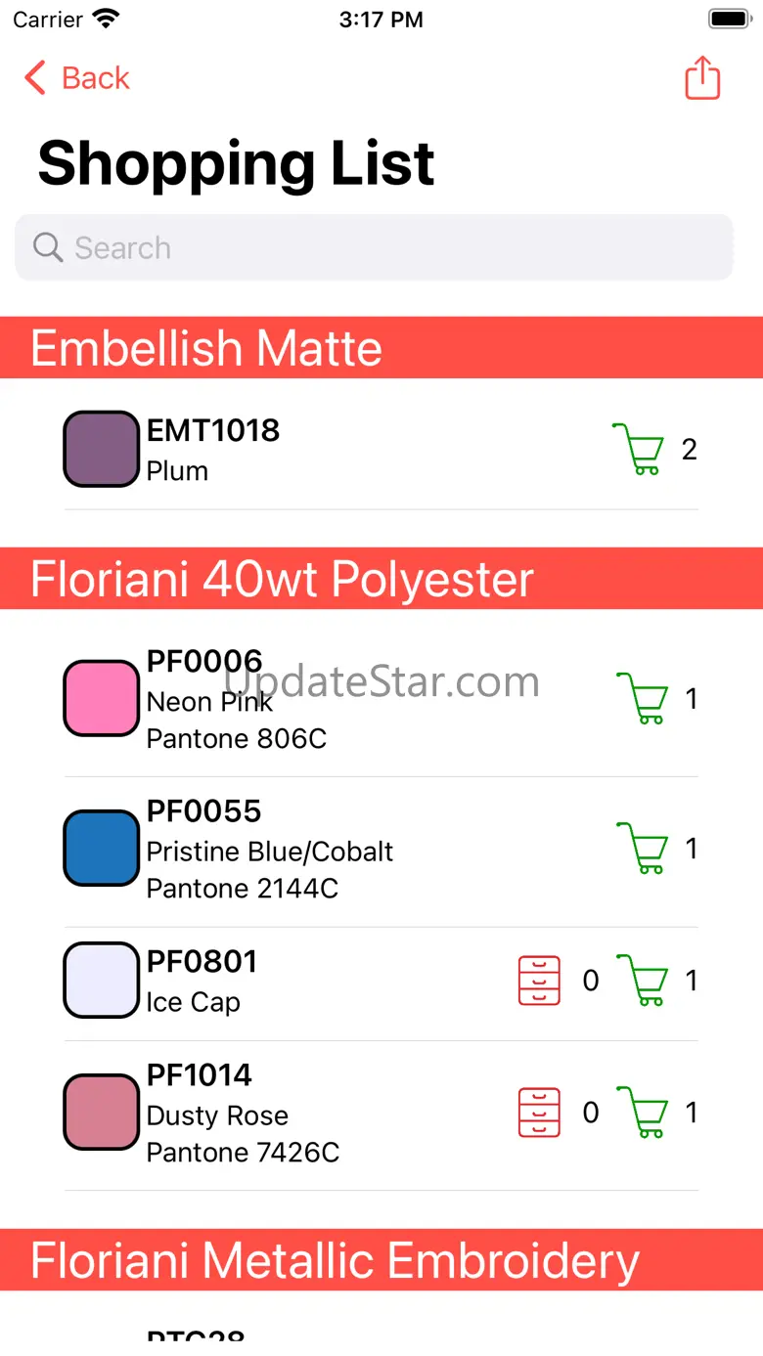Tap the cart icon for PF0055 Pristine Blue/Cobalt

pos(642,848)
